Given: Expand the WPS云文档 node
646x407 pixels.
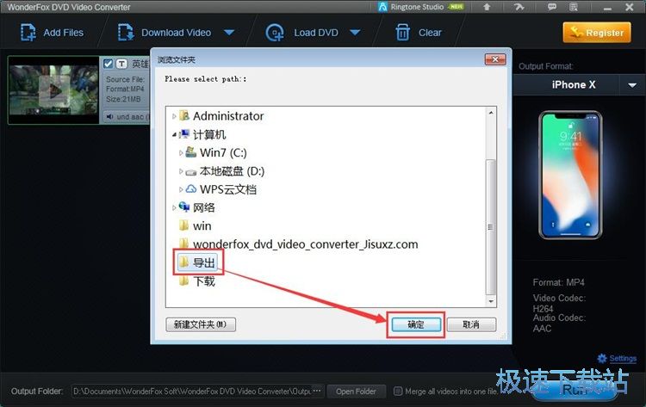Looking at the screenshot, I should coord(181,189).
